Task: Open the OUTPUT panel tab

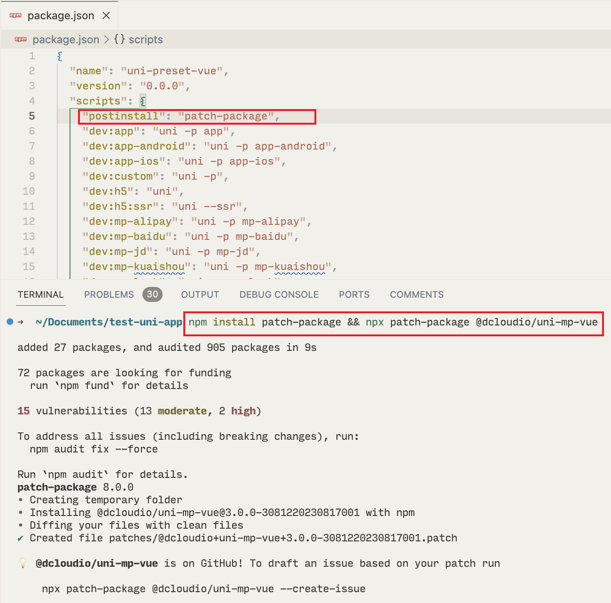Action: [x=200, y=294]
